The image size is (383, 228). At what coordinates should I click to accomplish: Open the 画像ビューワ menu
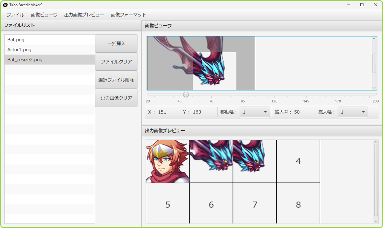[x=44, y=15]
